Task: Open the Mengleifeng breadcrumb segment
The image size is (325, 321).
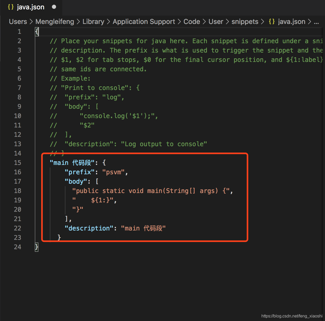Action: point(55,22)
